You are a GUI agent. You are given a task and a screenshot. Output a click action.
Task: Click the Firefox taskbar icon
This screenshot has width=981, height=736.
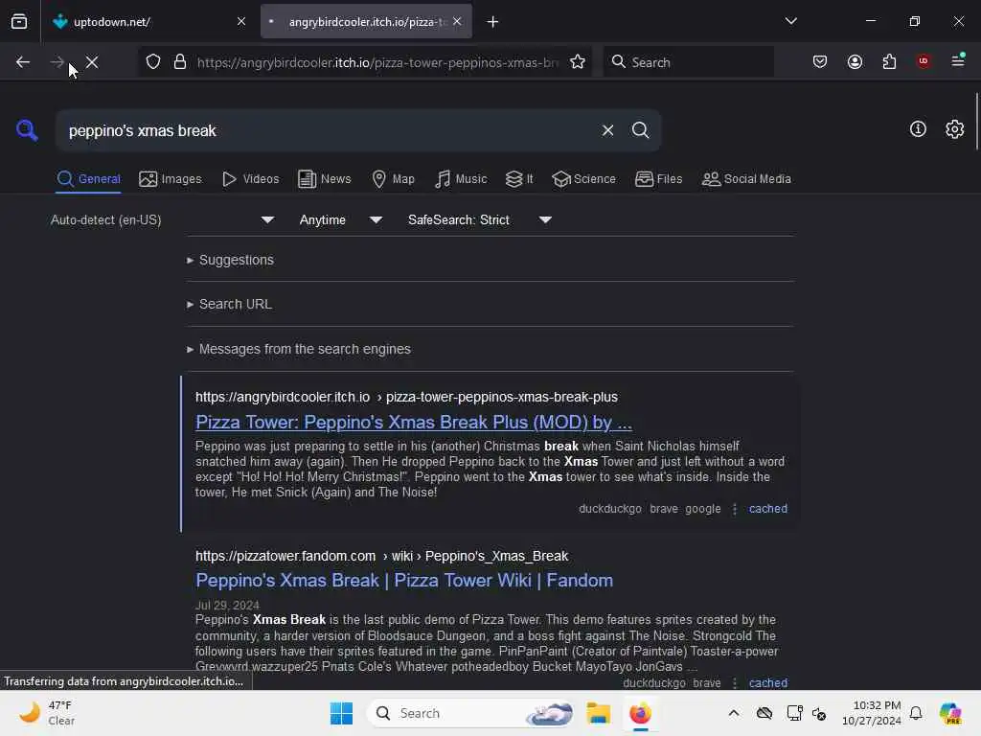coord(640,713)
